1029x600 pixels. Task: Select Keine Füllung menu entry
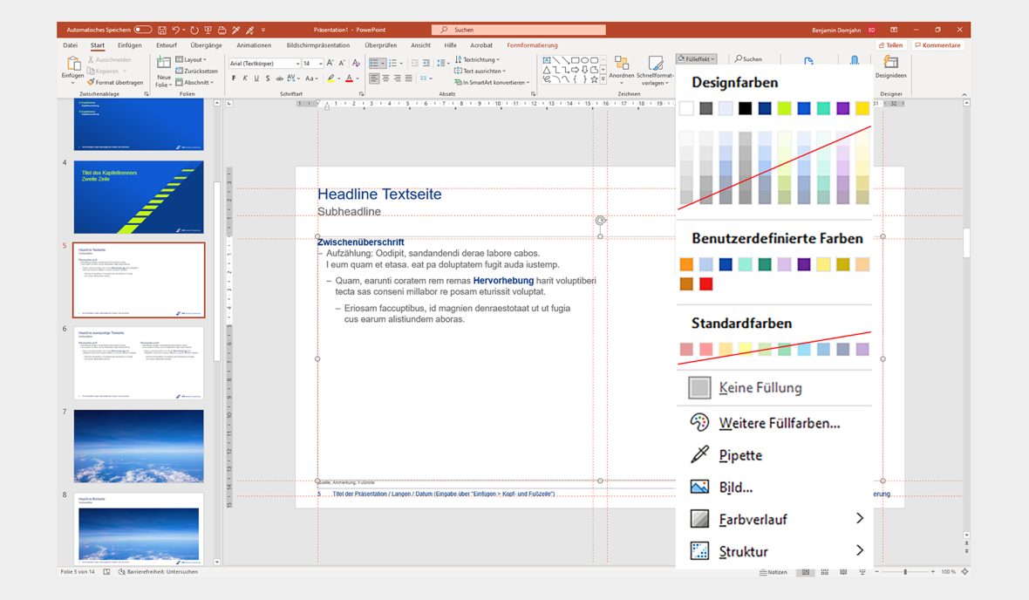759,388
